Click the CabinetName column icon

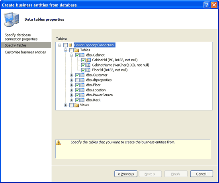[88, 65]
